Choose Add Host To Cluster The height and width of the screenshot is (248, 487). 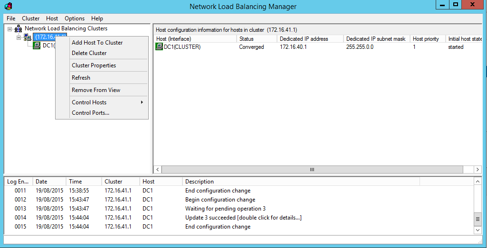click(97, 43)
